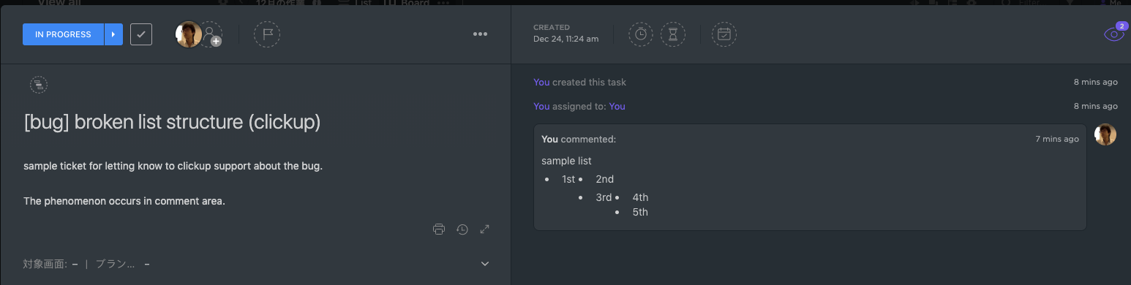This screenshot has width=1131, height=285.
Task: Open the three-dots task options menu
Action: point(480,34)
